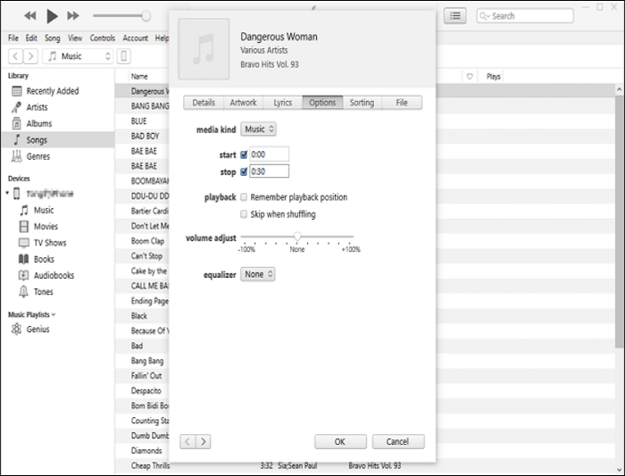The width and height of the screenshot is (625, 476).
Task: Open Recently Added in the Library sidebar
Action: click(52, 91)
